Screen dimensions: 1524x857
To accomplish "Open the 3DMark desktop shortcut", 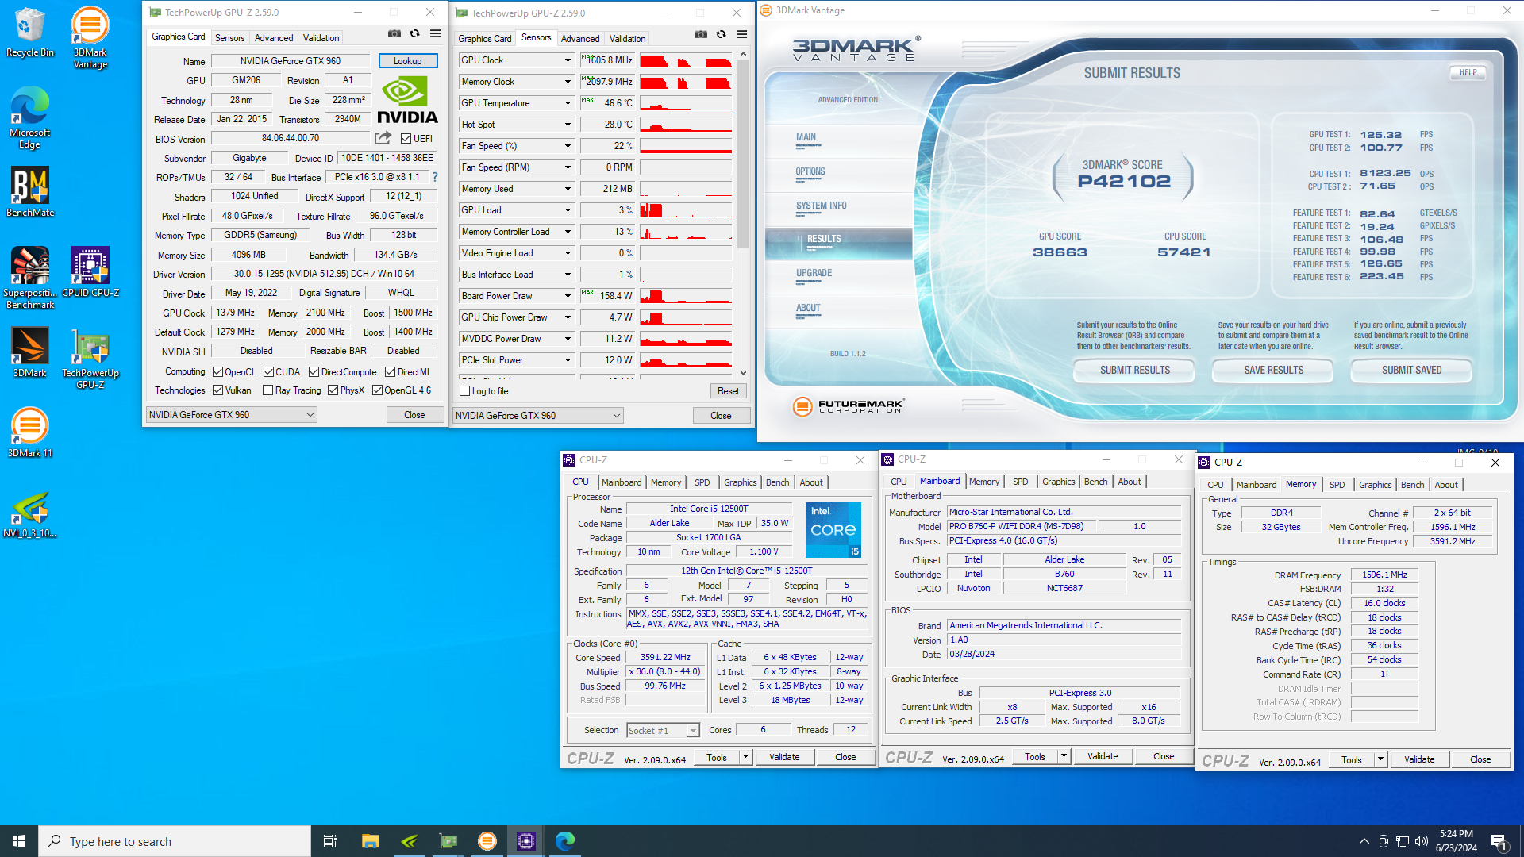I will pos(30,352).
